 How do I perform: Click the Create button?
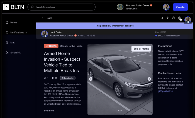tap(180, 7)
